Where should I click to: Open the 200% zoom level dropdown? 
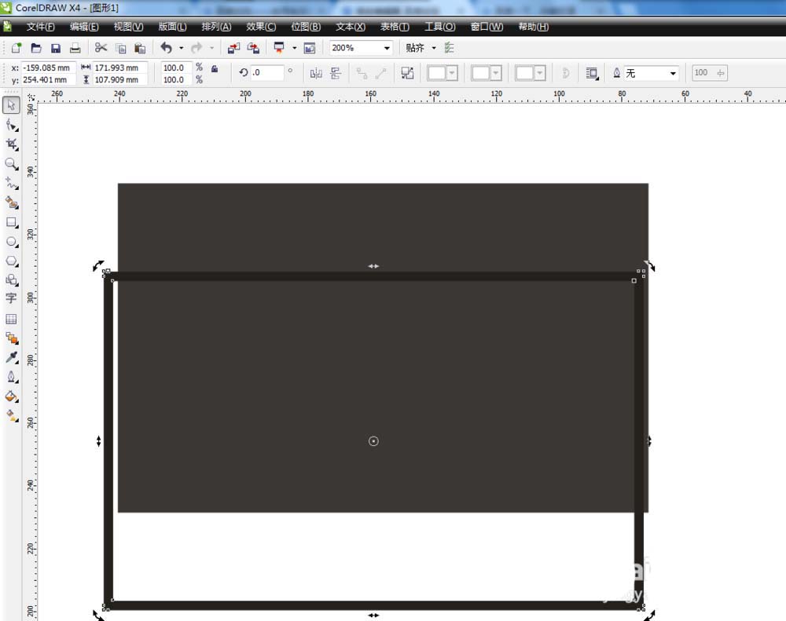pos(387,48)
